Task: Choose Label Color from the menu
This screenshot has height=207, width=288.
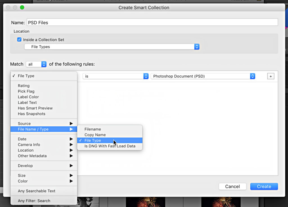Action: click(x=28, y=97)
